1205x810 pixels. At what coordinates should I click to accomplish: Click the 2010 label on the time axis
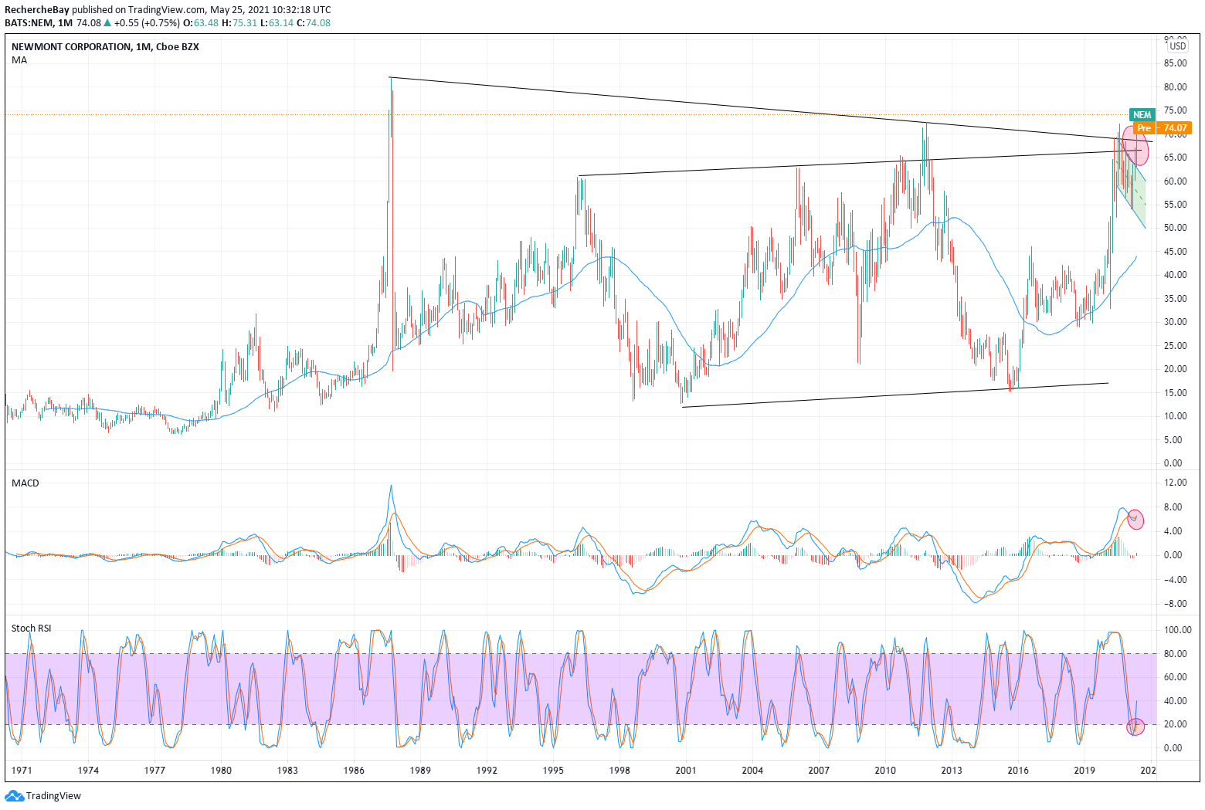tap(885, 770)
